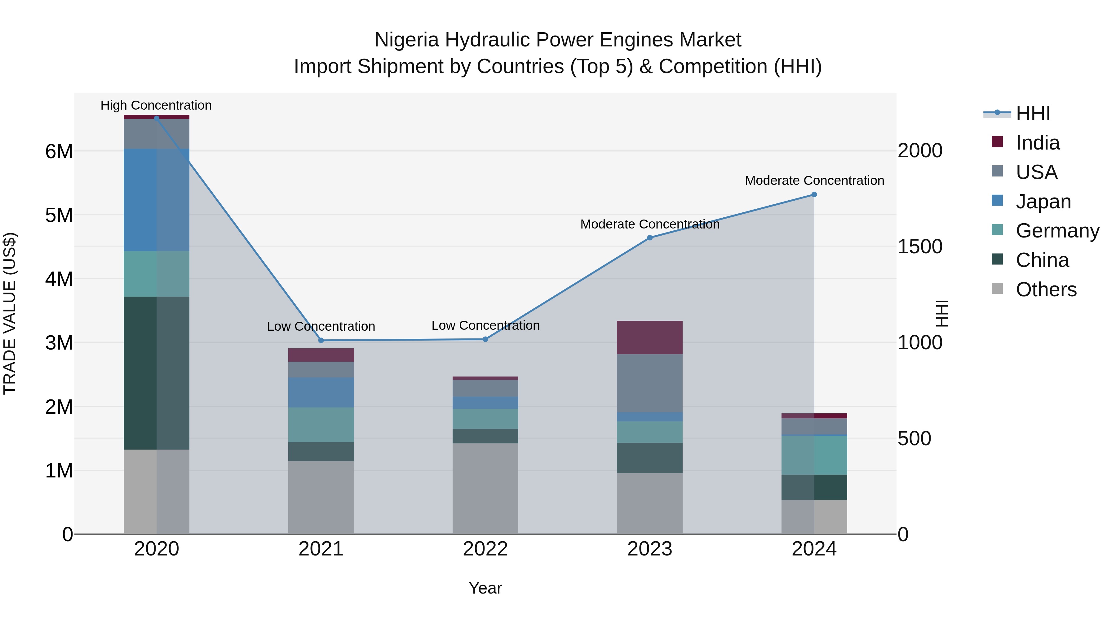Viewport: 1116px width, 627px height.
Task: Click the 6M y-axis tick label
Action: point(59,151)
